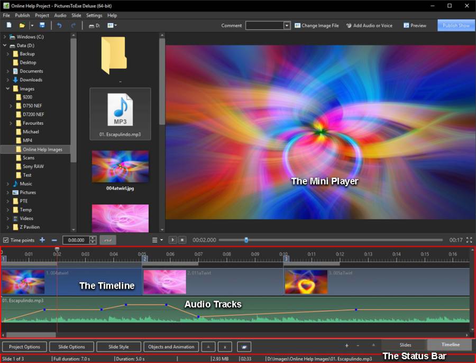Image resolution: width=476 pixels, height=363 pixels.
Task: Click the audio envelope waveform button
Action: pos(108,240)
